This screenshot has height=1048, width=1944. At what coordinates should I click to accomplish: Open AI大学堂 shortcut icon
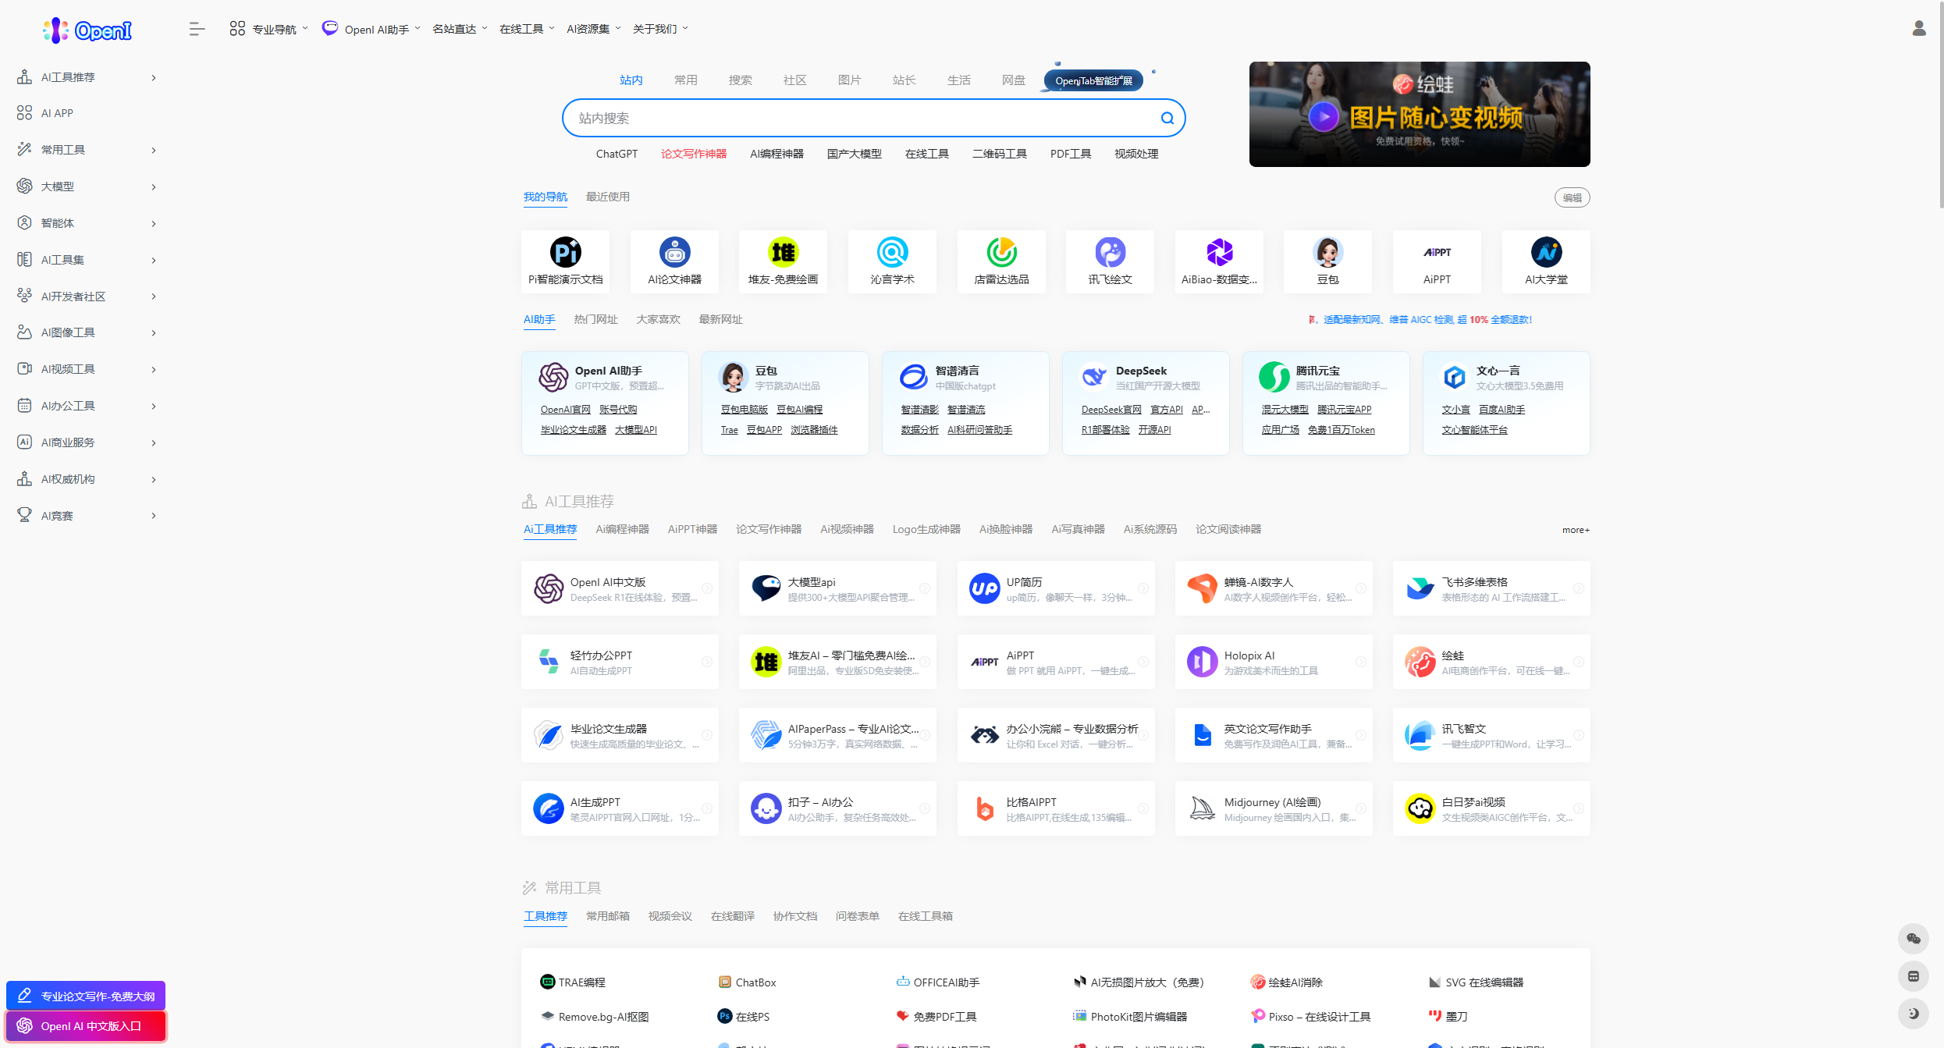pyautogui.click(x=1546, y=252)
